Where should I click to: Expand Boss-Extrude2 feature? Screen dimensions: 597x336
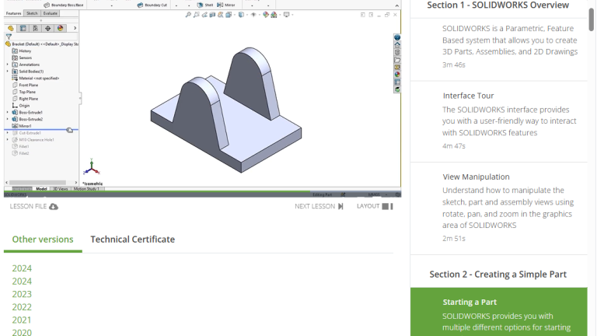pos(7,119)
